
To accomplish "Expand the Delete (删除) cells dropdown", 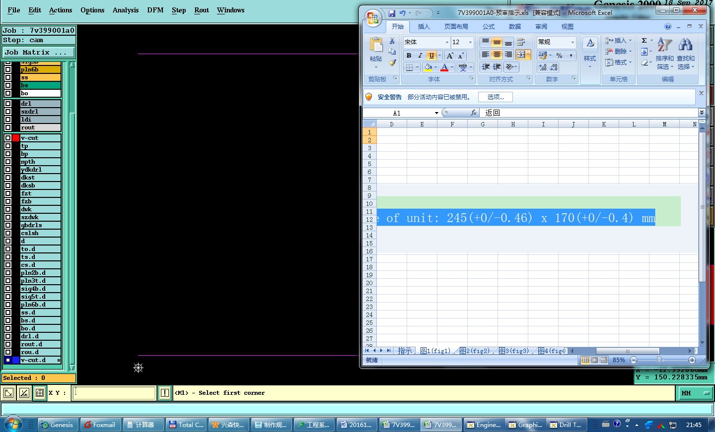I will point(631,52).
